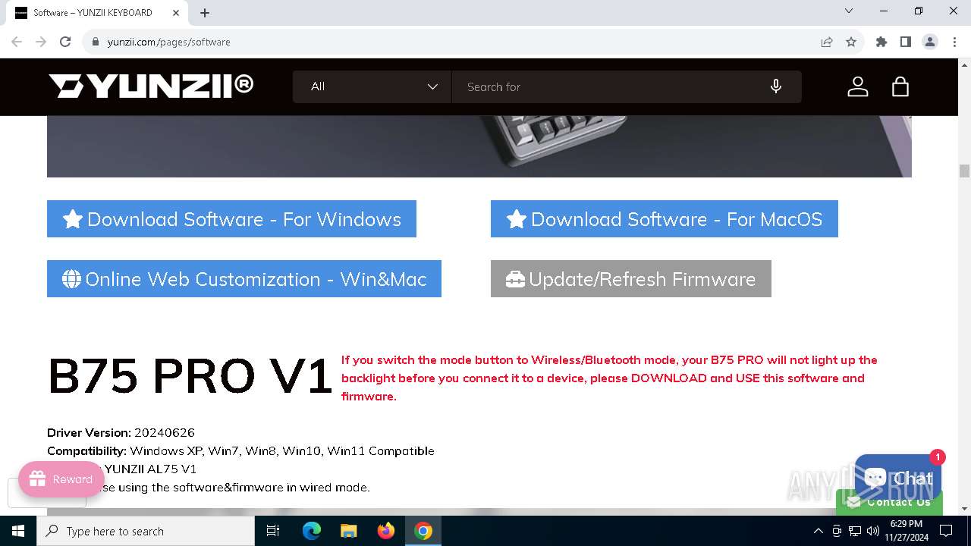Share this page icon

point(827,42)
